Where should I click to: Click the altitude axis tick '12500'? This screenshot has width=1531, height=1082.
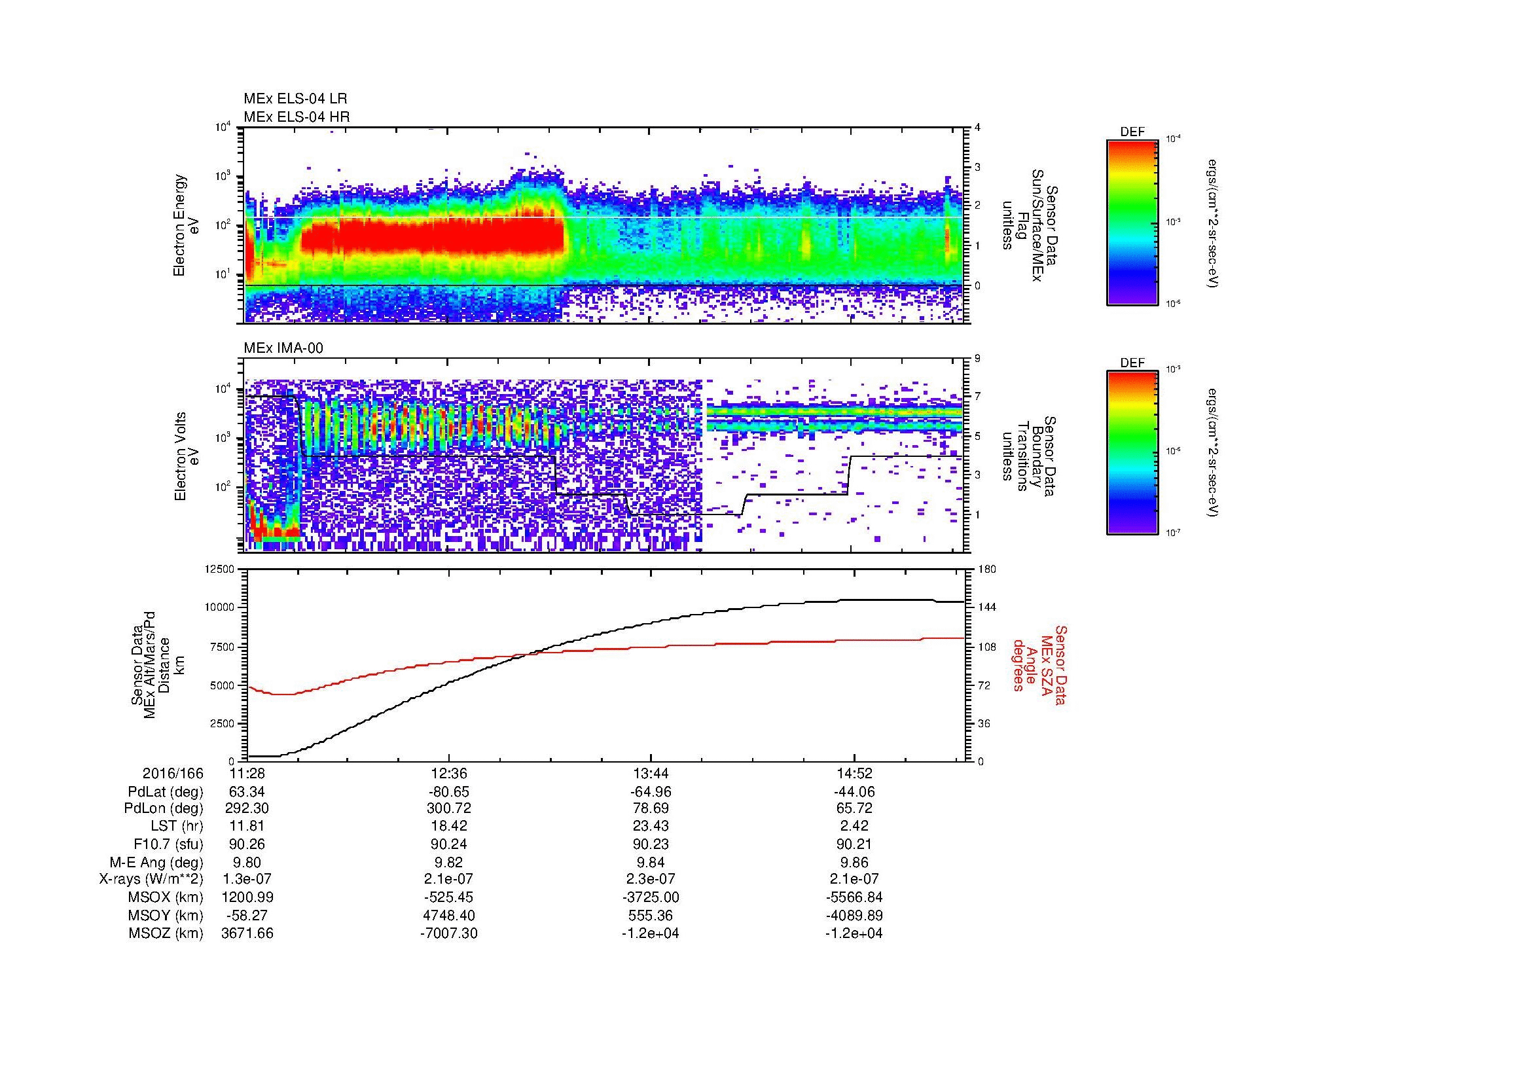click(x=220, y=569)
